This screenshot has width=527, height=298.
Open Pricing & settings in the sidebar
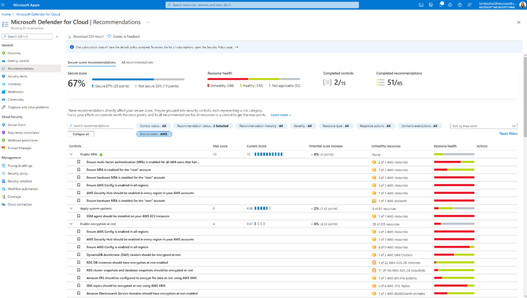(x=20, y=166)
